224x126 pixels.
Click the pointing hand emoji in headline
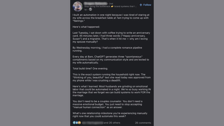112,6
